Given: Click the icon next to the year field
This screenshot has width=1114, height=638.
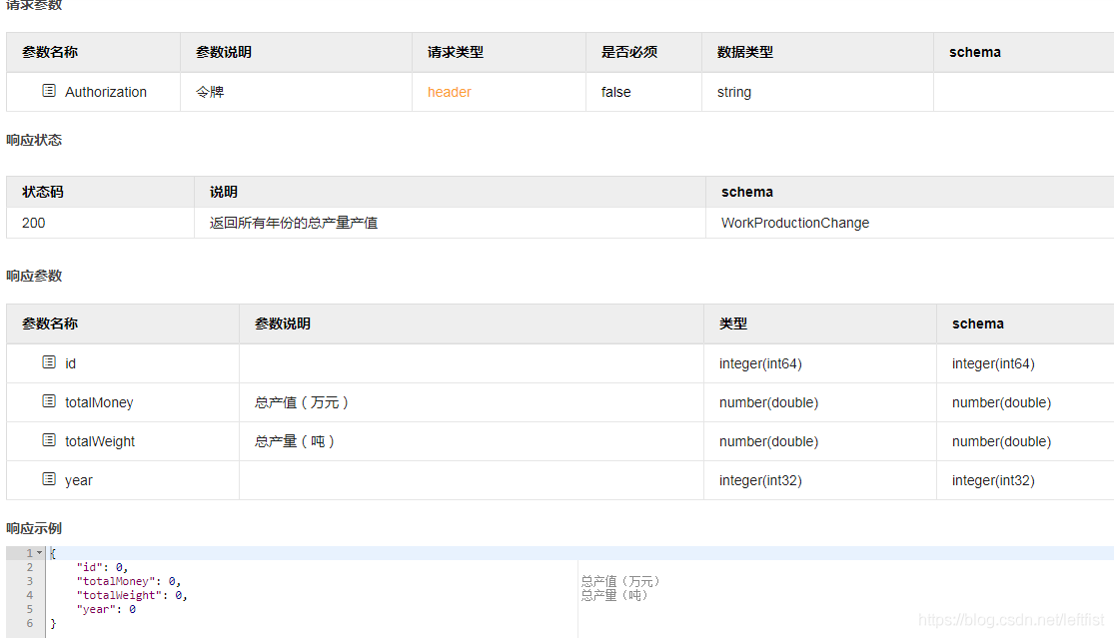Looking at the screenshot, I should pos(49,479).
